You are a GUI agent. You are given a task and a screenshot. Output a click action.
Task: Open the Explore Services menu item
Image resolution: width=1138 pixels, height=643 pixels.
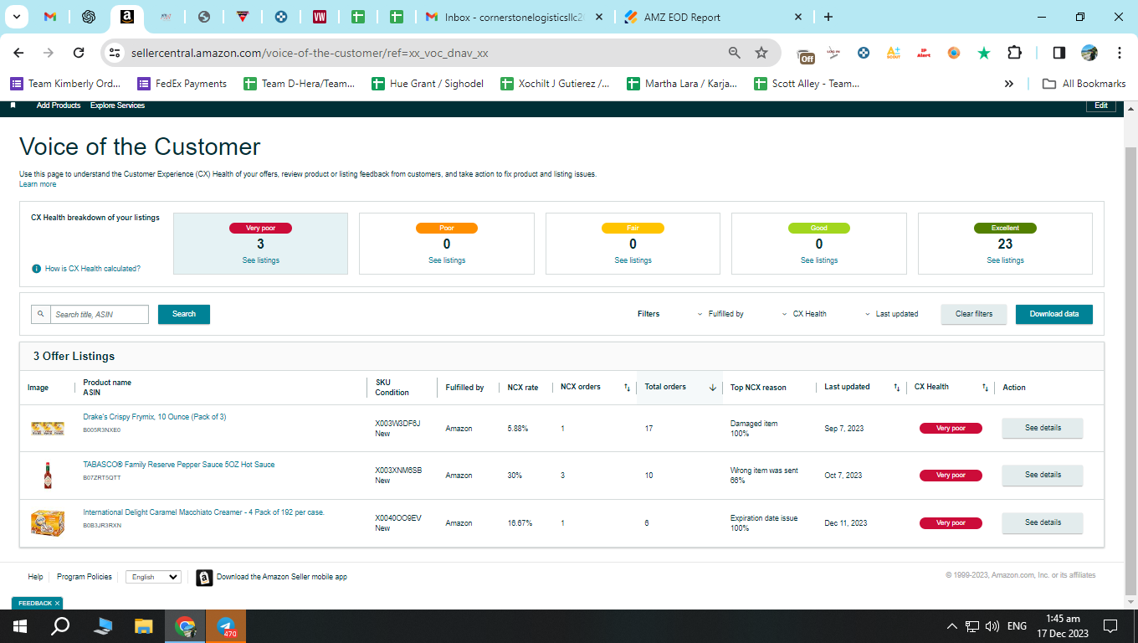pyautogui.click(x=118, y=105)
